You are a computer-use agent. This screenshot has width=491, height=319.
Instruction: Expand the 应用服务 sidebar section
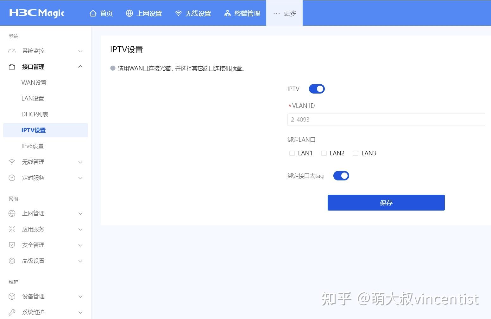pyautogui.click(x=80, y=229)
